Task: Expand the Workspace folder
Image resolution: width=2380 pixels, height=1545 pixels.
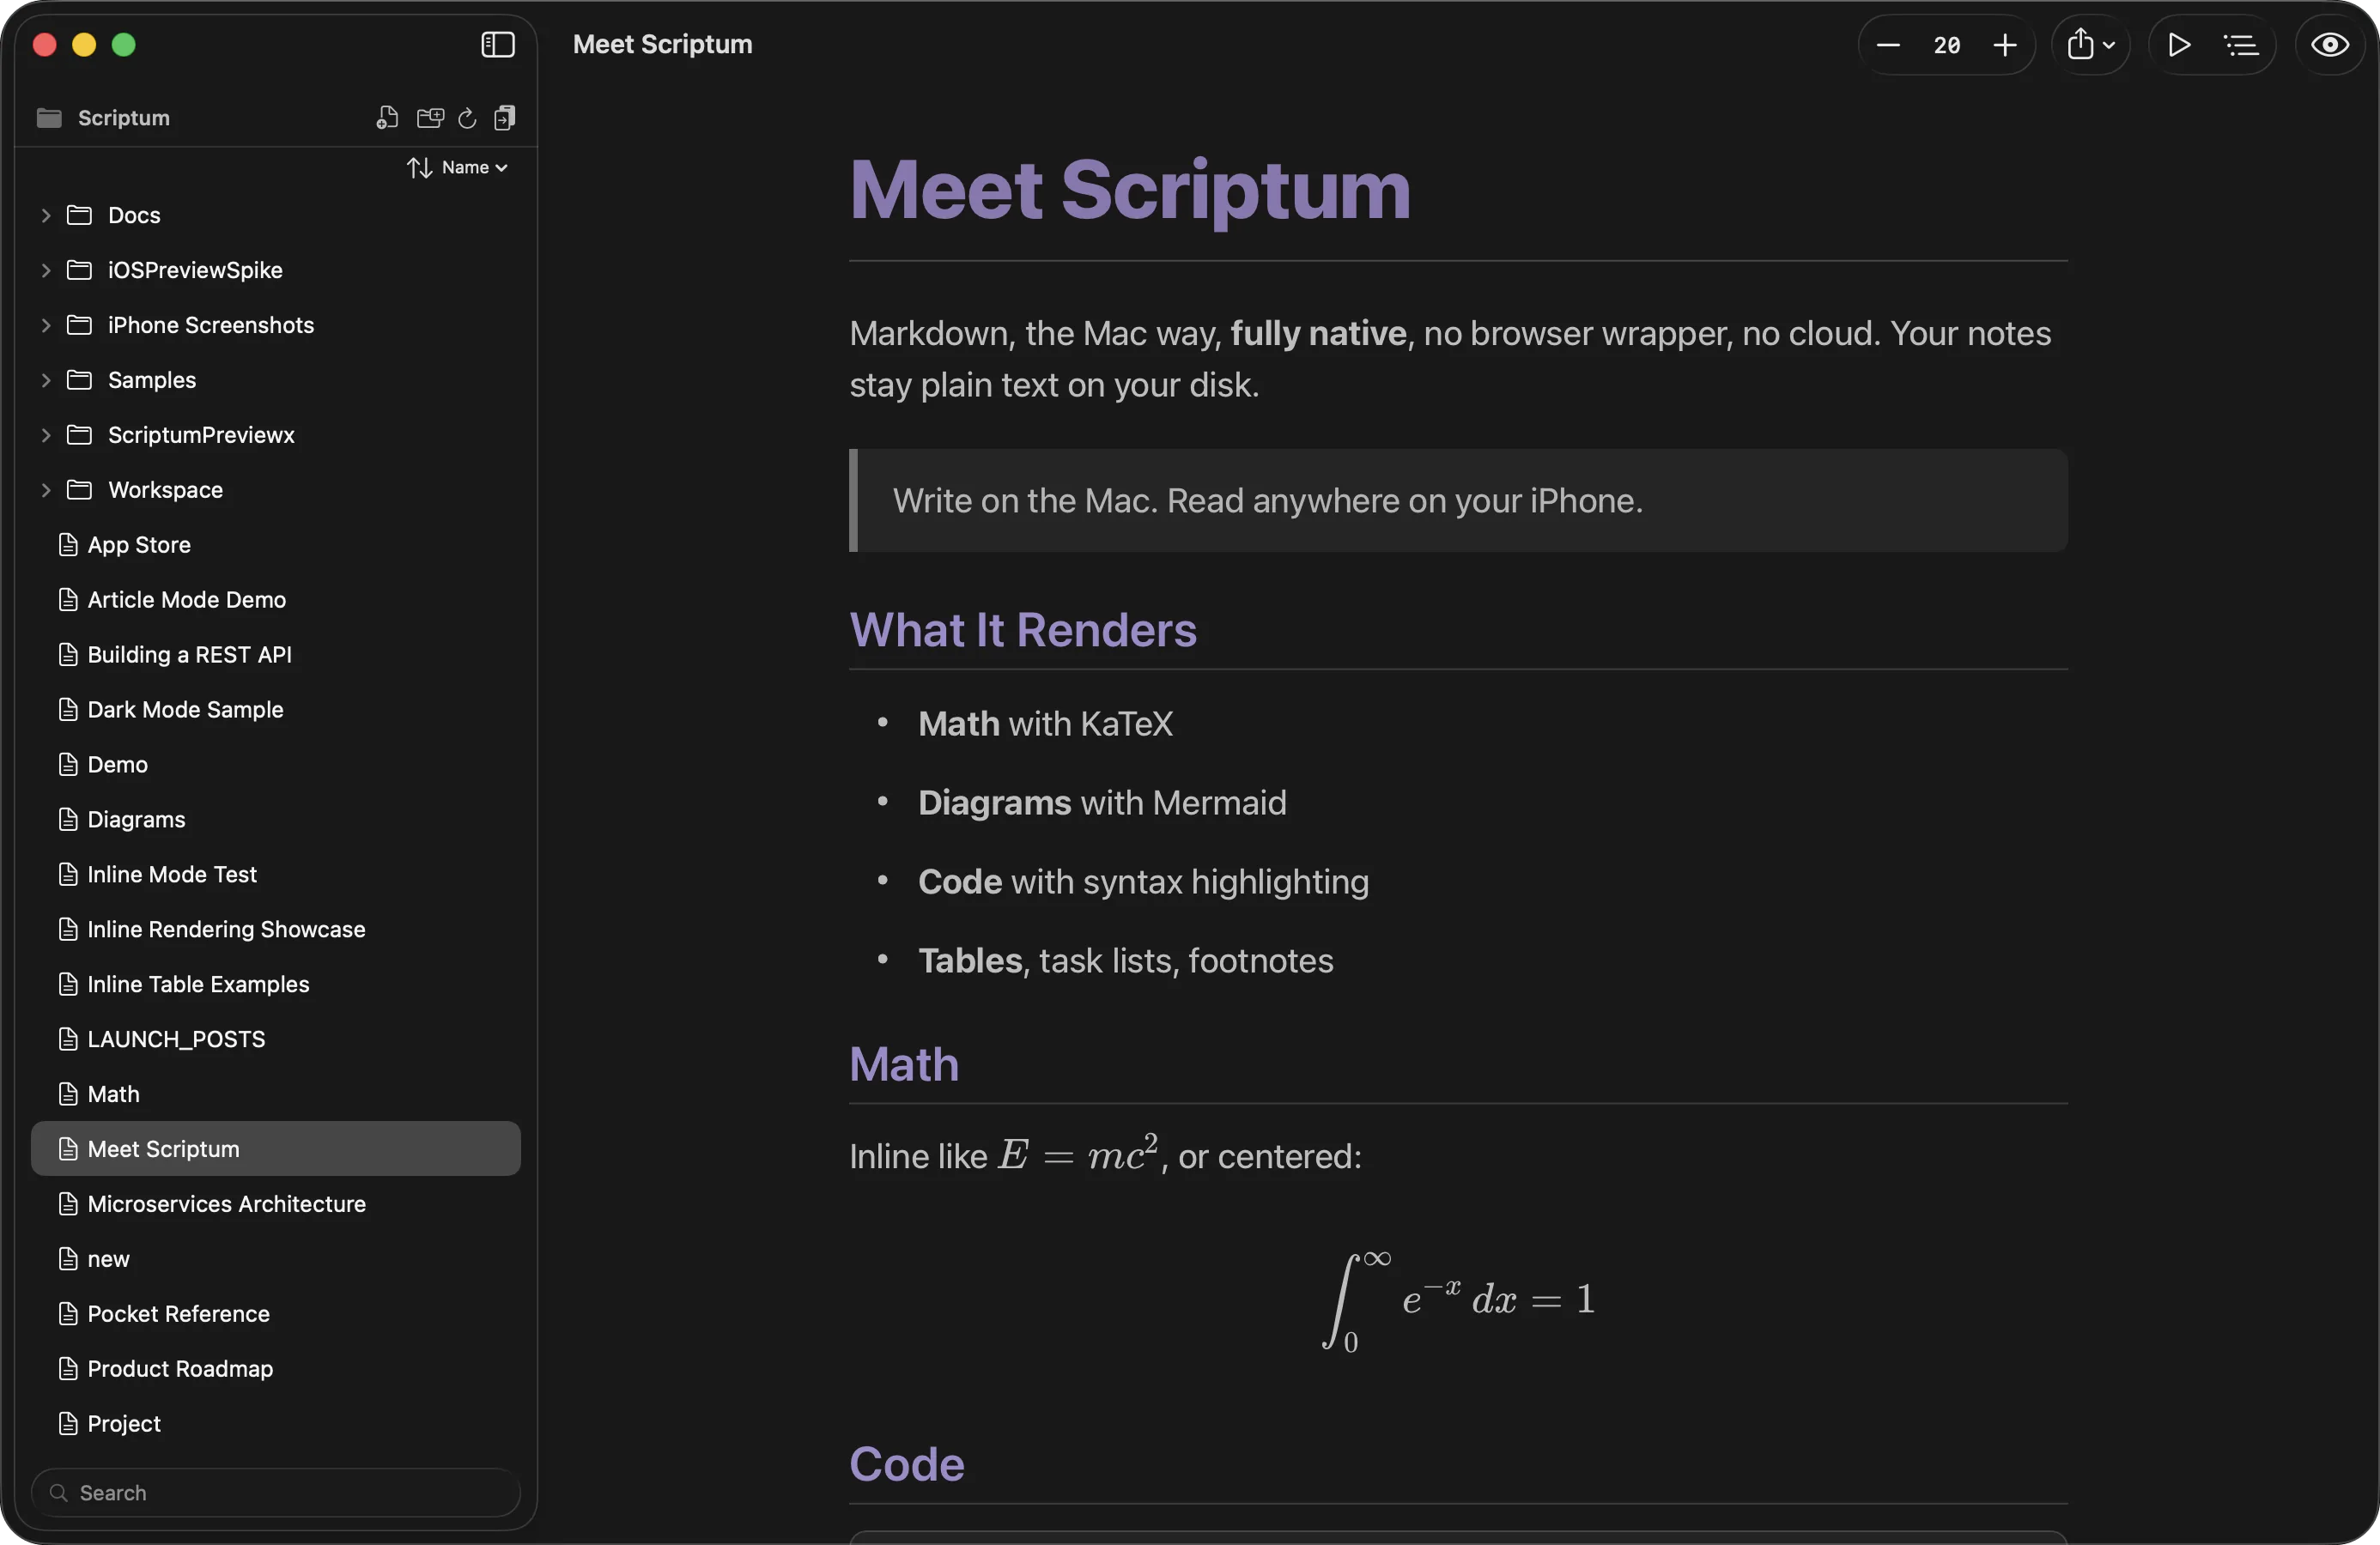Action: [x=46, y=490]
